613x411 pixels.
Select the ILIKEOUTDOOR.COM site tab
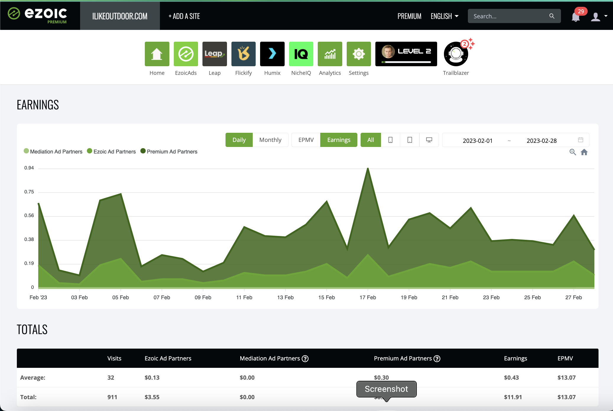coord(120,16)
